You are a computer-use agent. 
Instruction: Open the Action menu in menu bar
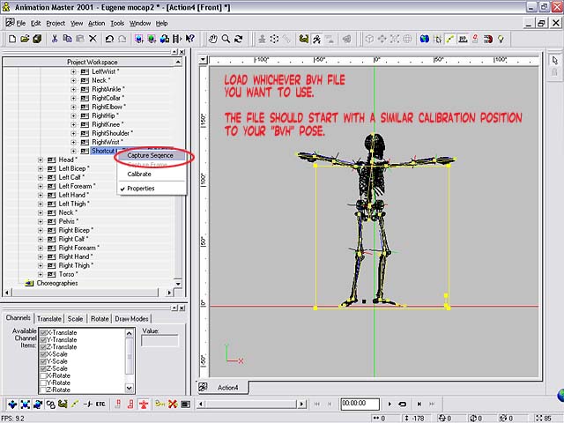pos(96,23)
